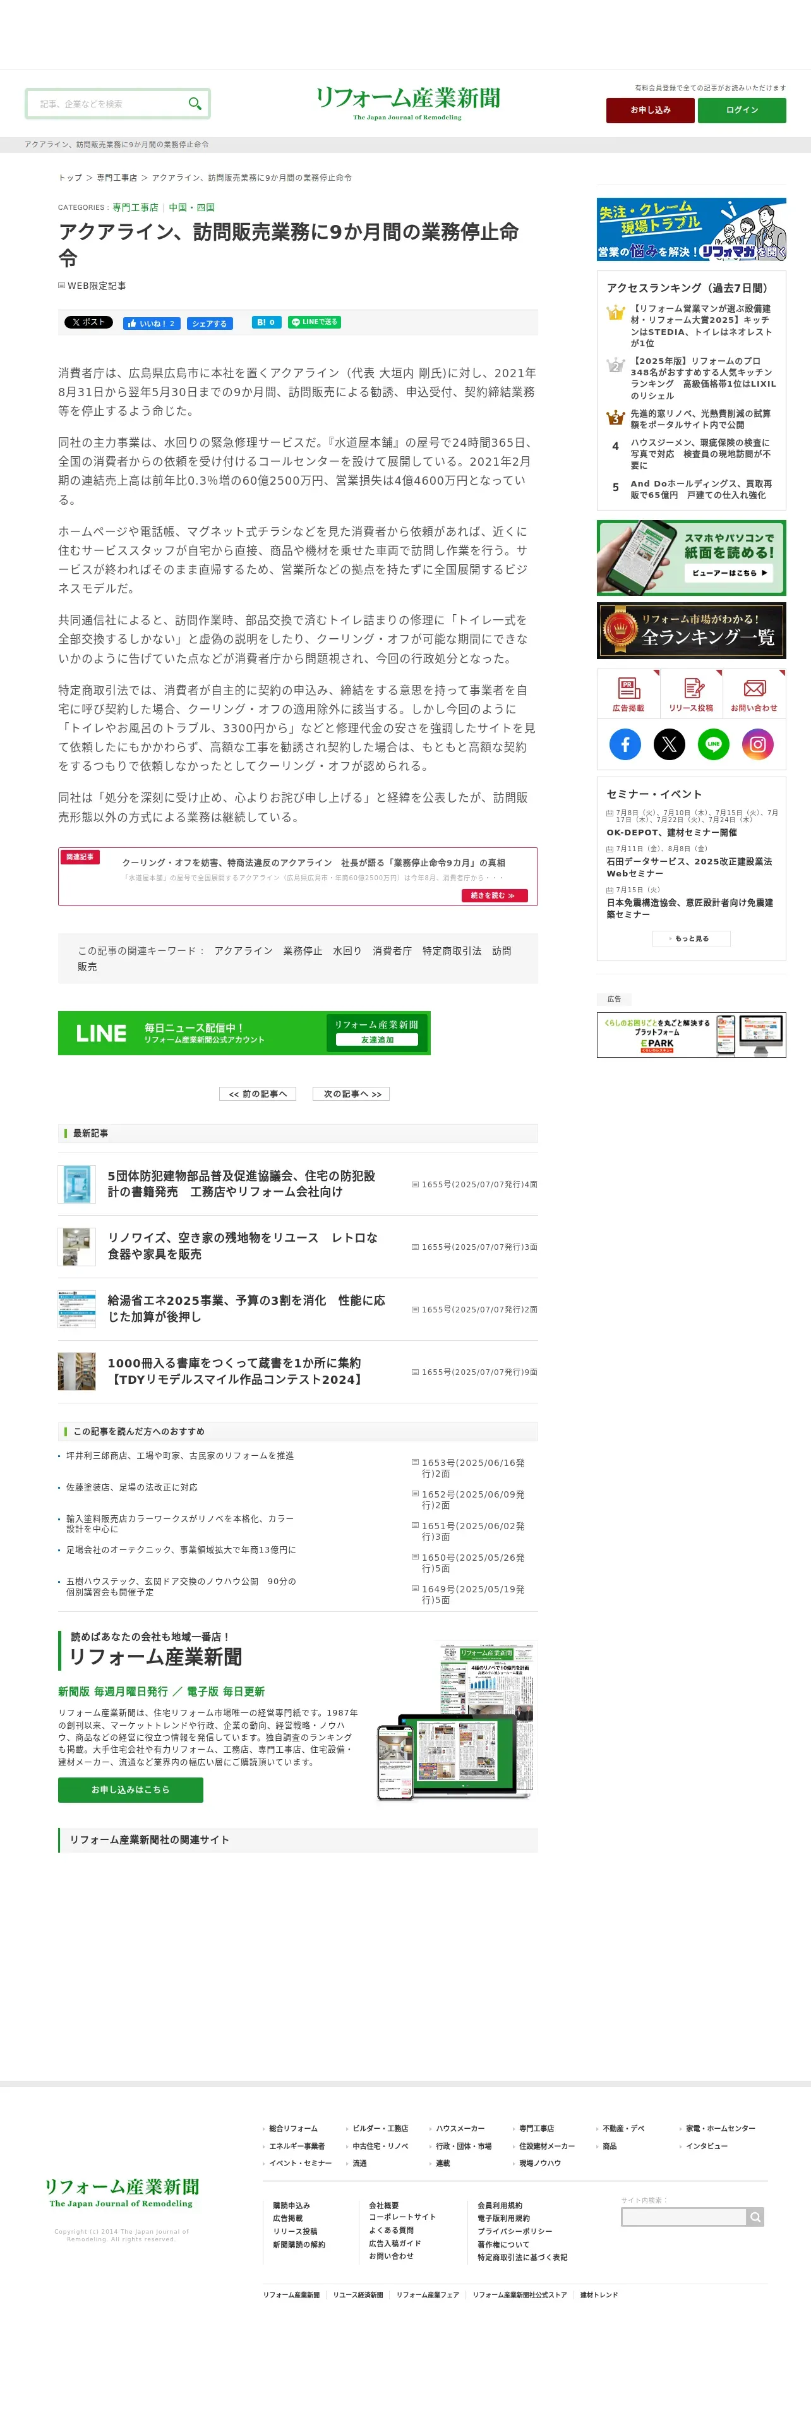Open footer 家電・ホームセンター category

pos(721,2128)
